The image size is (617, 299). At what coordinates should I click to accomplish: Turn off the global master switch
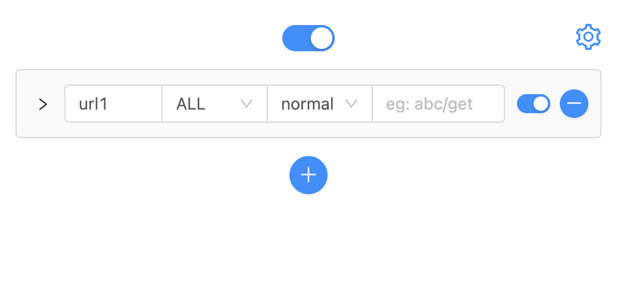point(308,38)
